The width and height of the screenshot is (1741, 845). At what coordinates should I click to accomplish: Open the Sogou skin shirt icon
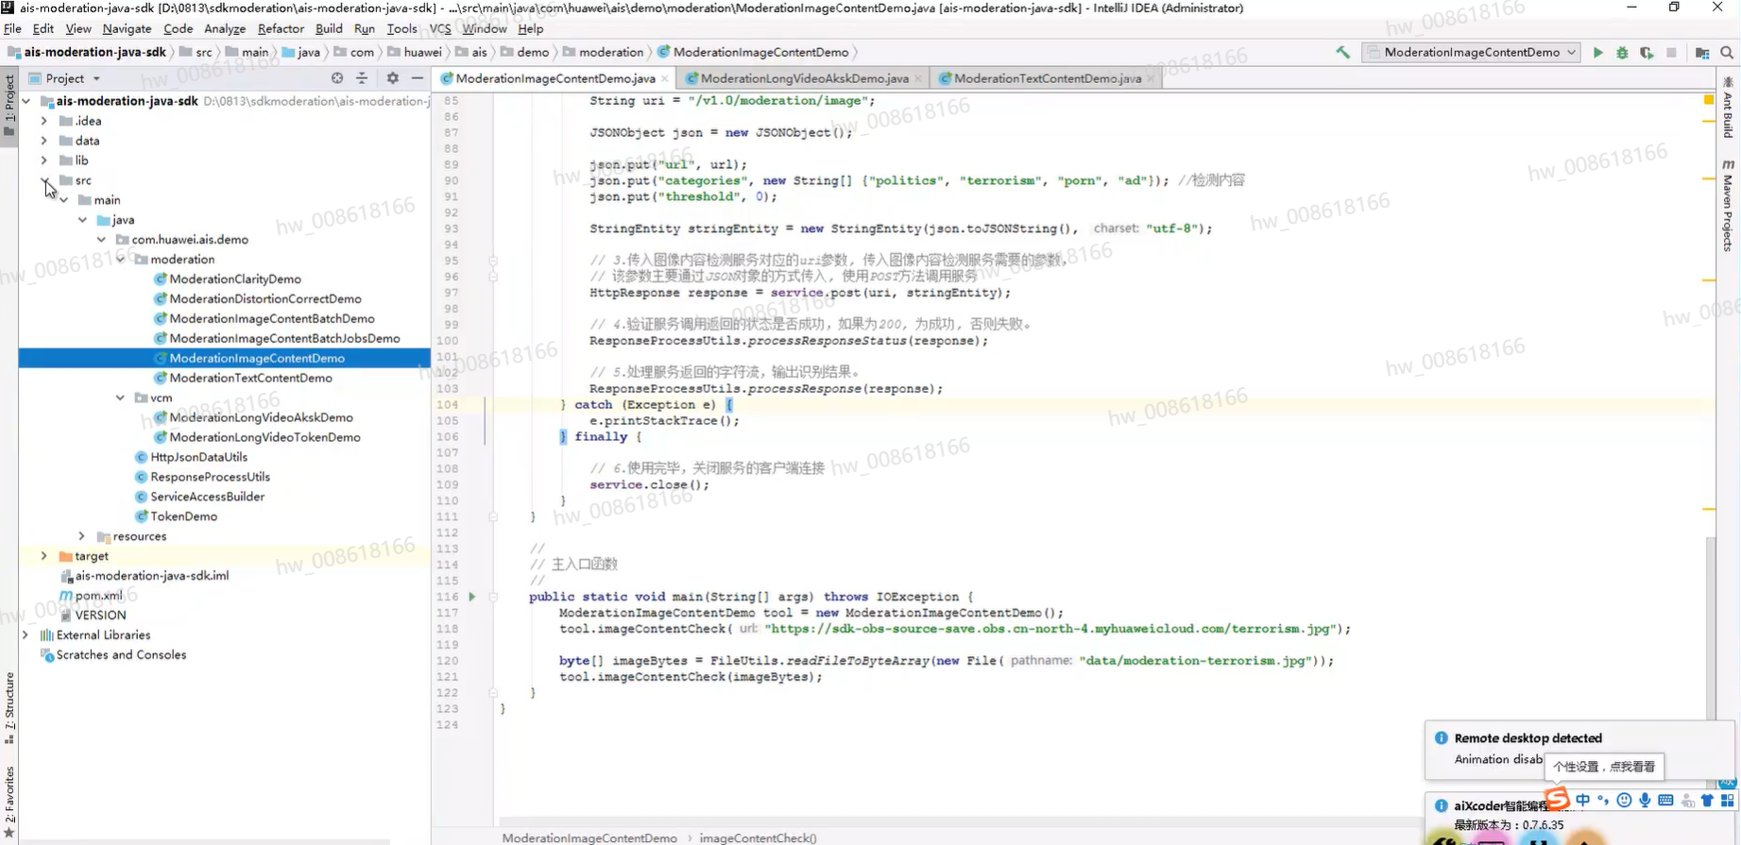tap(1707, 801)
